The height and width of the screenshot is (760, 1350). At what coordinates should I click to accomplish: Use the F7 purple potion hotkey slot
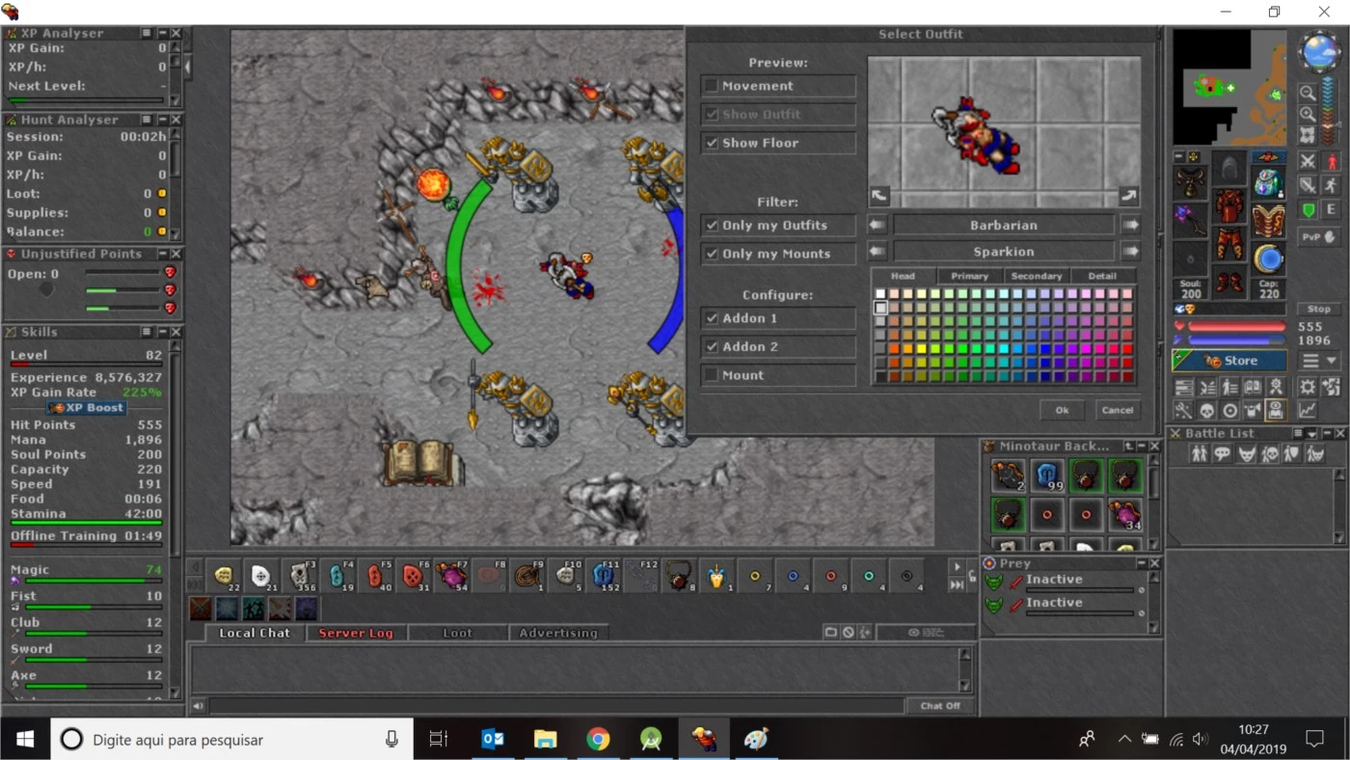pyautogui.click(x=451, y=576)
